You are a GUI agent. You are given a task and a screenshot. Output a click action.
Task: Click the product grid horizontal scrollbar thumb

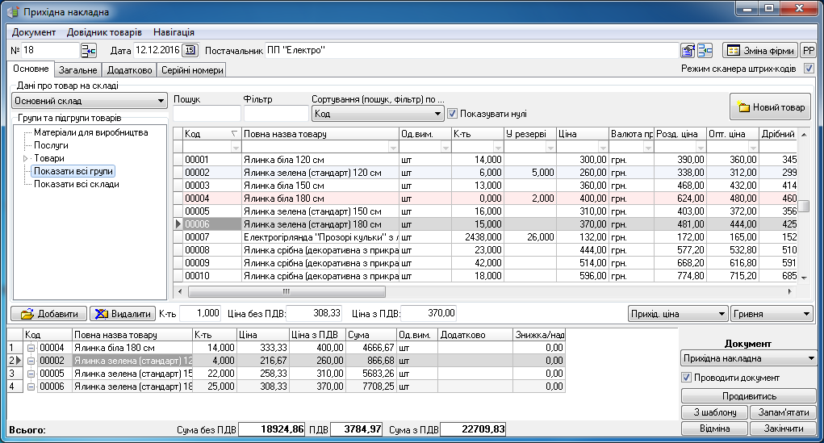pos(284,292)
